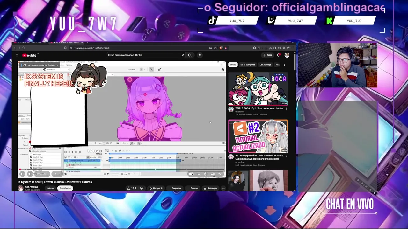
Task: Show more chips with the right chevron
Action: click(284, 65)
